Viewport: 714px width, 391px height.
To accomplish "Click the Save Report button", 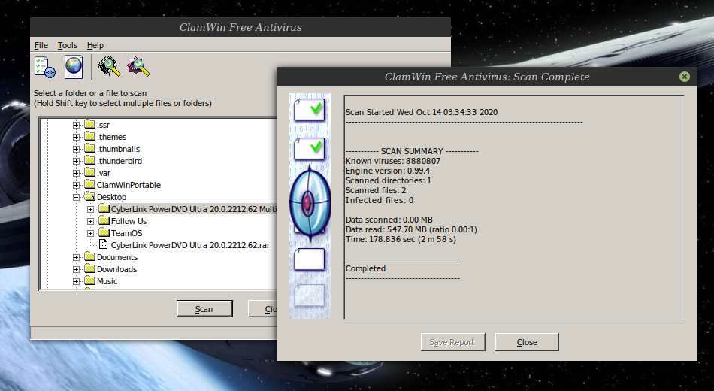I will coord(452,342).
